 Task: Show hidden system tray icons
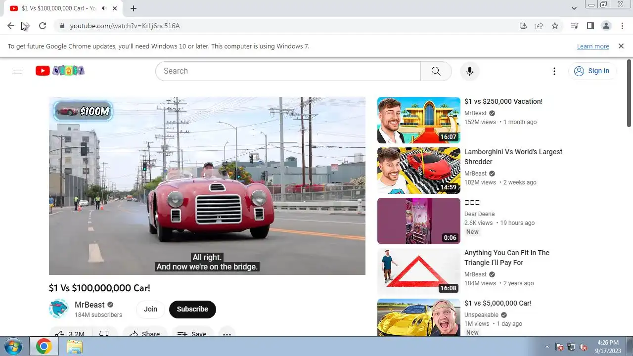pyautogui.click(x=547, y=347)
